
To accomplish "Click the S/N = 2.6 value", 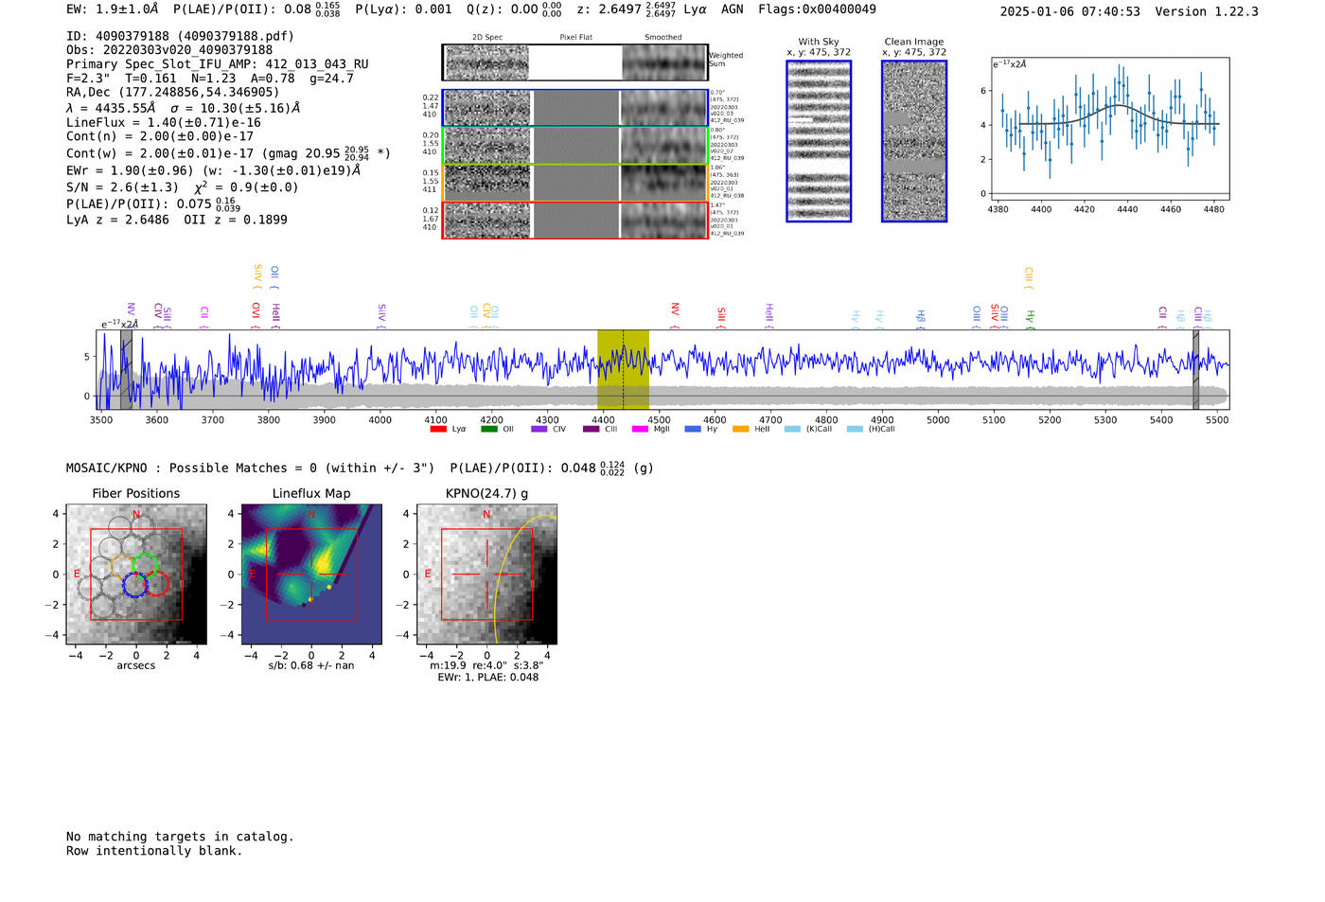I will 122,186.
